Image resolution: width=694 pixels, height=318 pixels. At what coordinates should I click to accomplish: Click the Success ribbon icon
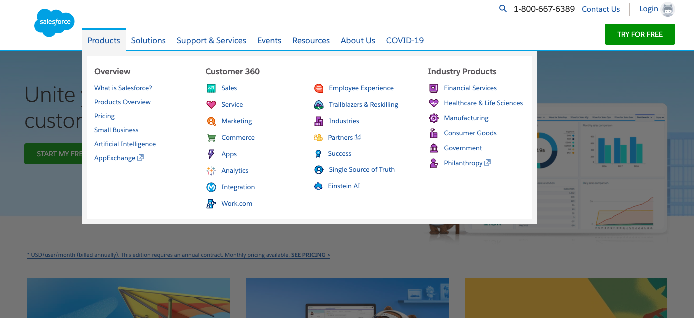318,154
